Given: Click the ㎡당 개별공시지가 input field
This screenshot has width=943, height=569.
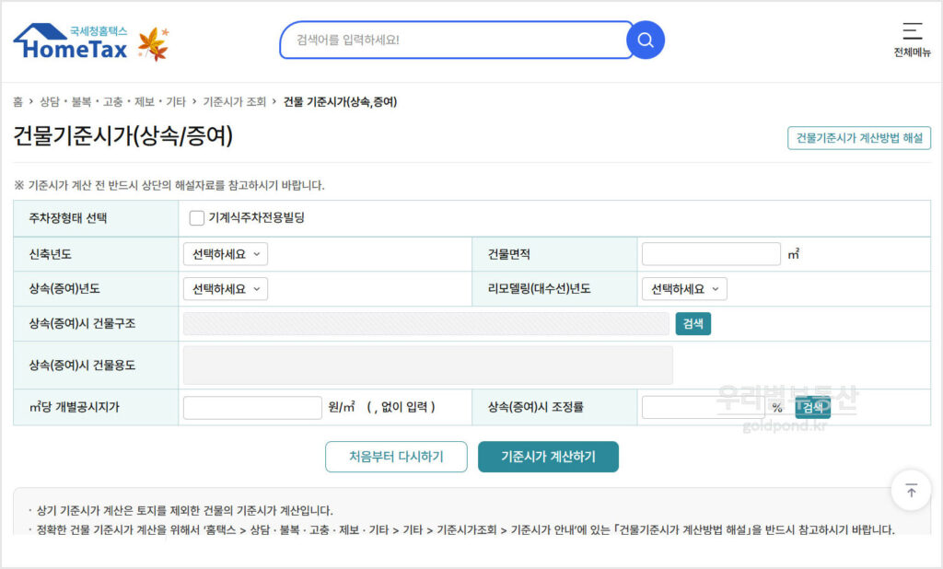Looking at the screenshot, I should click(252, 407).
